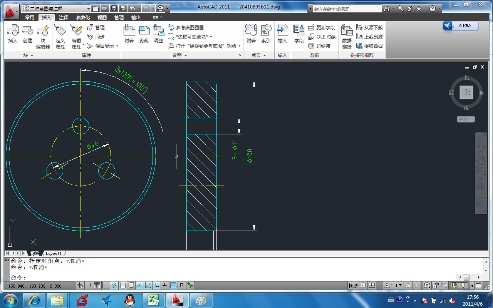Click the Data Link (数据链接) icon

click(x=347, y=31)
